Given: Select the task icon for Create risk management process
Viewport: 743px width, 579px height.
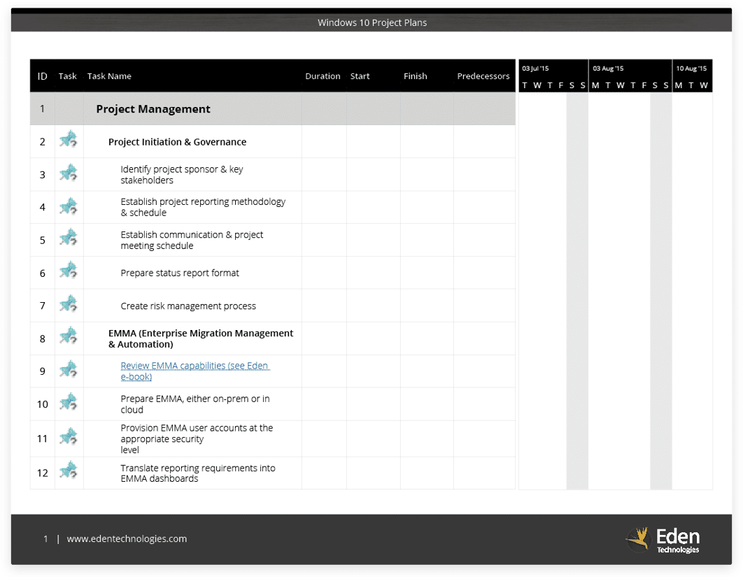Looking at the screenshot, I should pyautogui.click(x=68, y=305).
